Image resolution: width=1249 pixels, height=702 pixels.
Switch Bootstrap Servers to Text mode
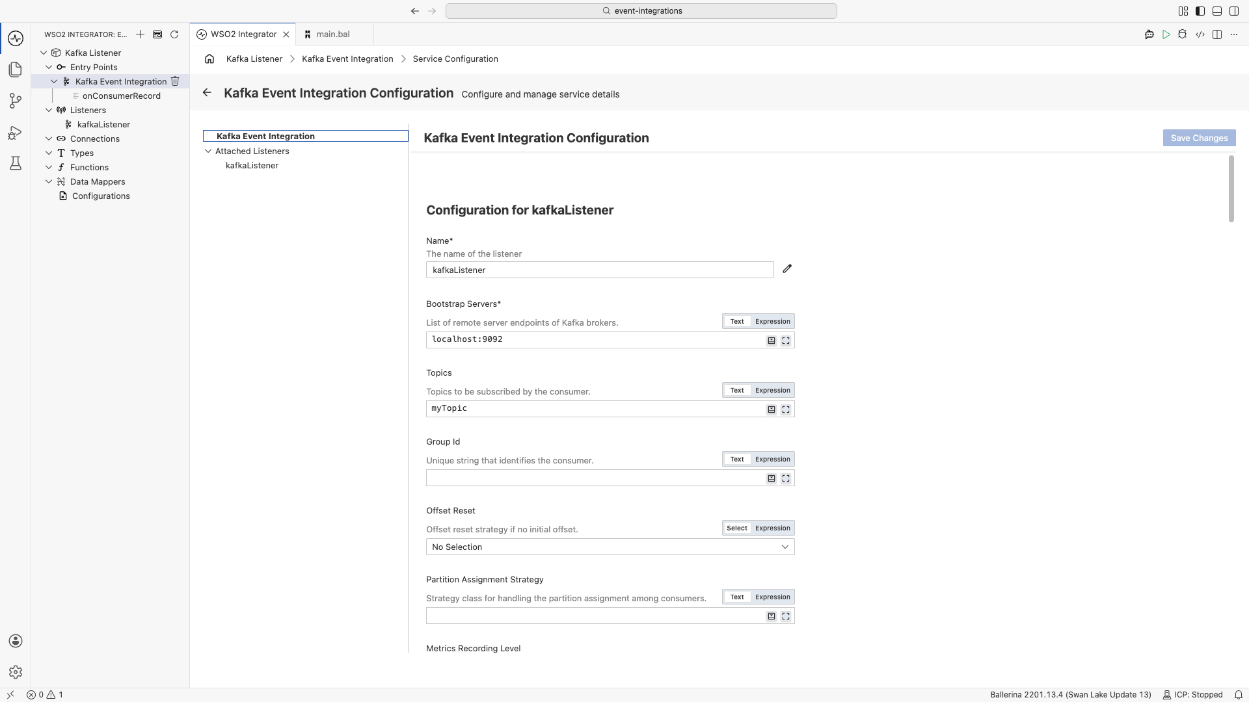tap(737, 321)
